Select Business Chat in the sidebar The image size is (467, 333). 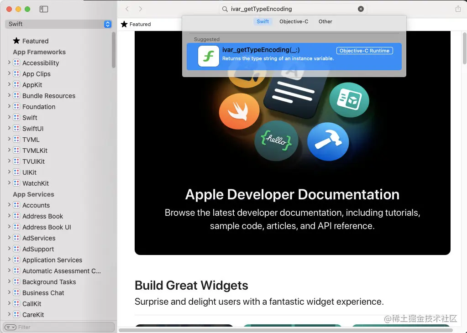pos(43,293)
